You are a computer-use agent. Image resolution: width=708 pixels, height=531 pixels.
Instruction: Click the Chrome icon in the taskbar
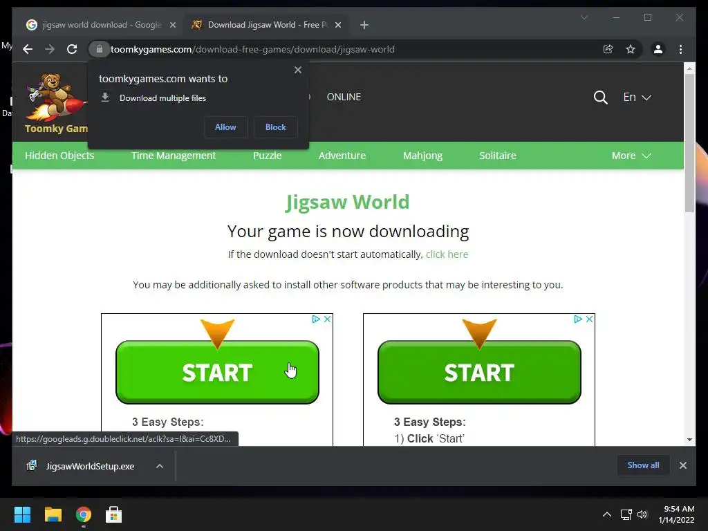[x=84, y=514]
